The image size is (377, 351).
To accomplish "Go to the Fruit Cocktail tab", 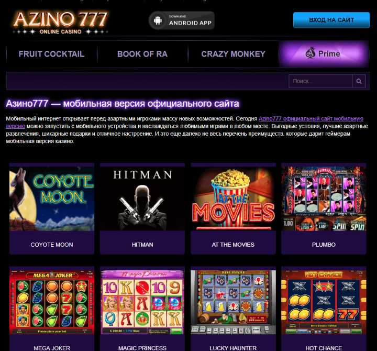I will coord(51,54).
